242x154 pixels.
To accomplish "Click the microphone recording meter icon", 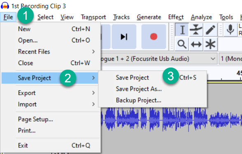I will click(x=230, y=30).
